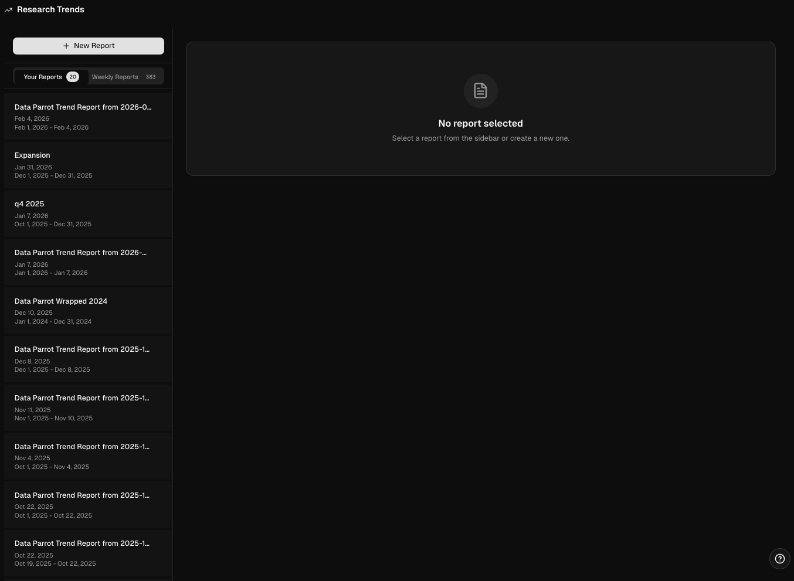The height and width of the screenshot is (581, 794).
Task: Open report covering Oct 19 - Oct 22, 2025
Action: pyautogui.click(x=88, y=553)
